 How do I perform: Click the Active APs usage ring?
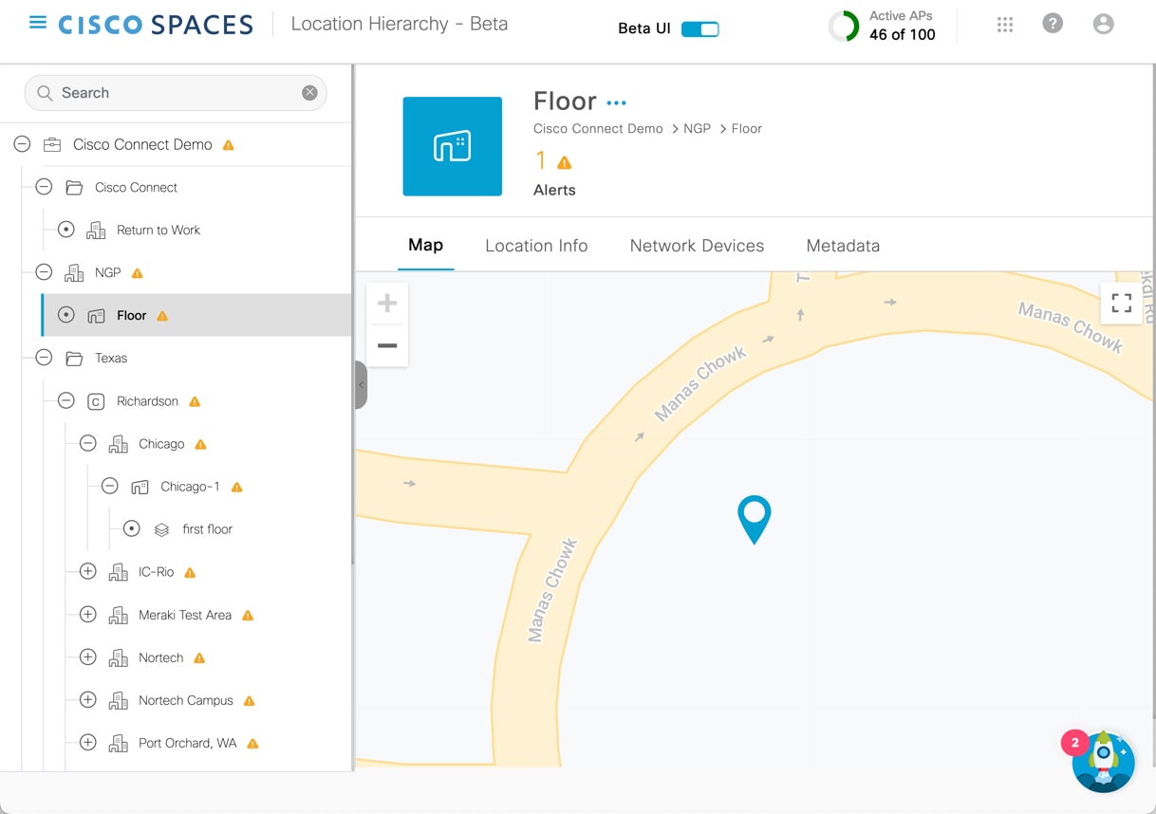844,27
